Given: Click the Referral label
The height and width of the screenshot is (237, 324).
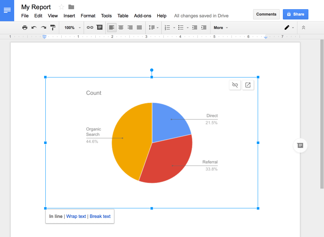Looking at the screenshot, I should click(210, 162).
